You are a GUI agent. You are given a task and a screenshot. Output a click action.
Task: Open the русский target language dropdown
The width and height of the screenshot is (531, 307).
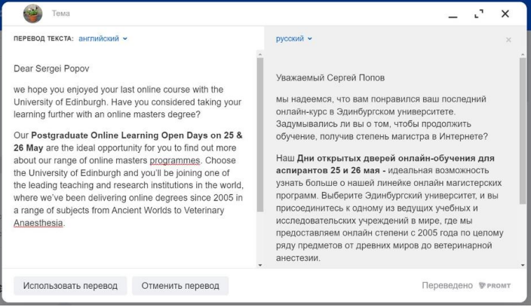click(293, 38)
